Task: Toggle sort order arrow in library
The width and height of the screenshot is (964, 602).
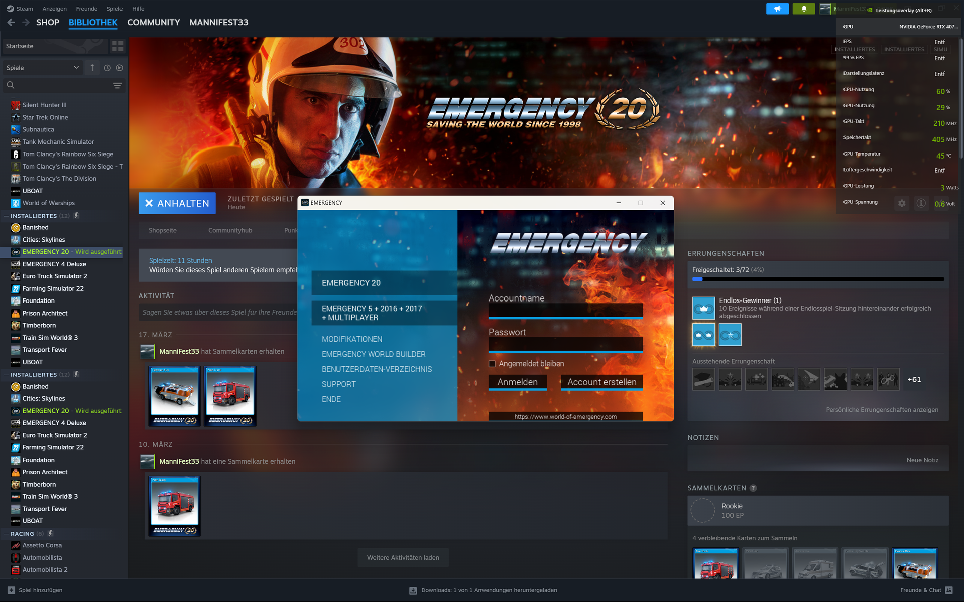Action: click(92, 68)
